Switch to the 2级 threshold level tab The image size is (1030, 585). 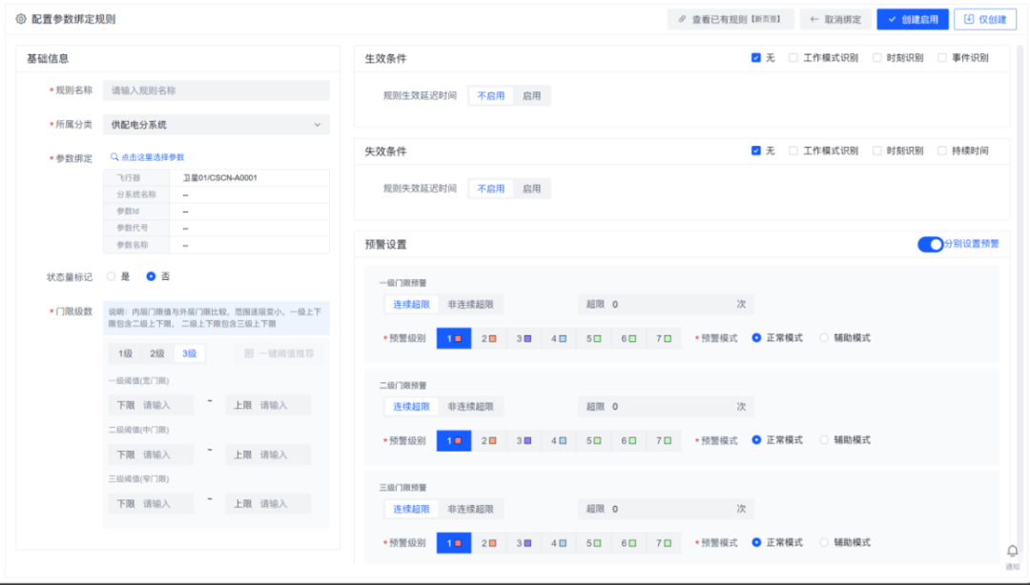156,353
